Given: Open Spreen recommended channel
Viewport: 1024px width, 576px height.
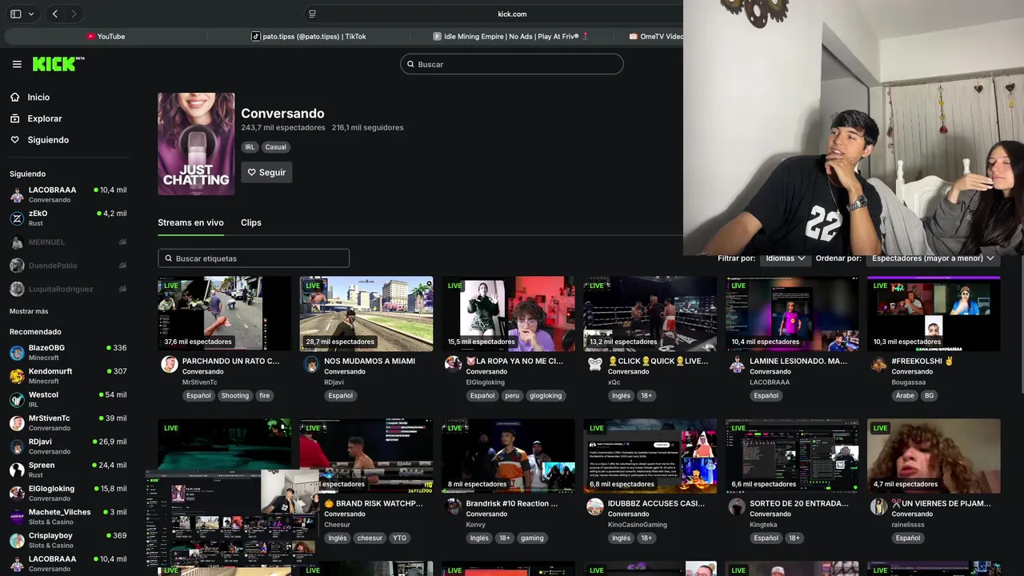Looking at the screenshot, I should tap(68, 470).
